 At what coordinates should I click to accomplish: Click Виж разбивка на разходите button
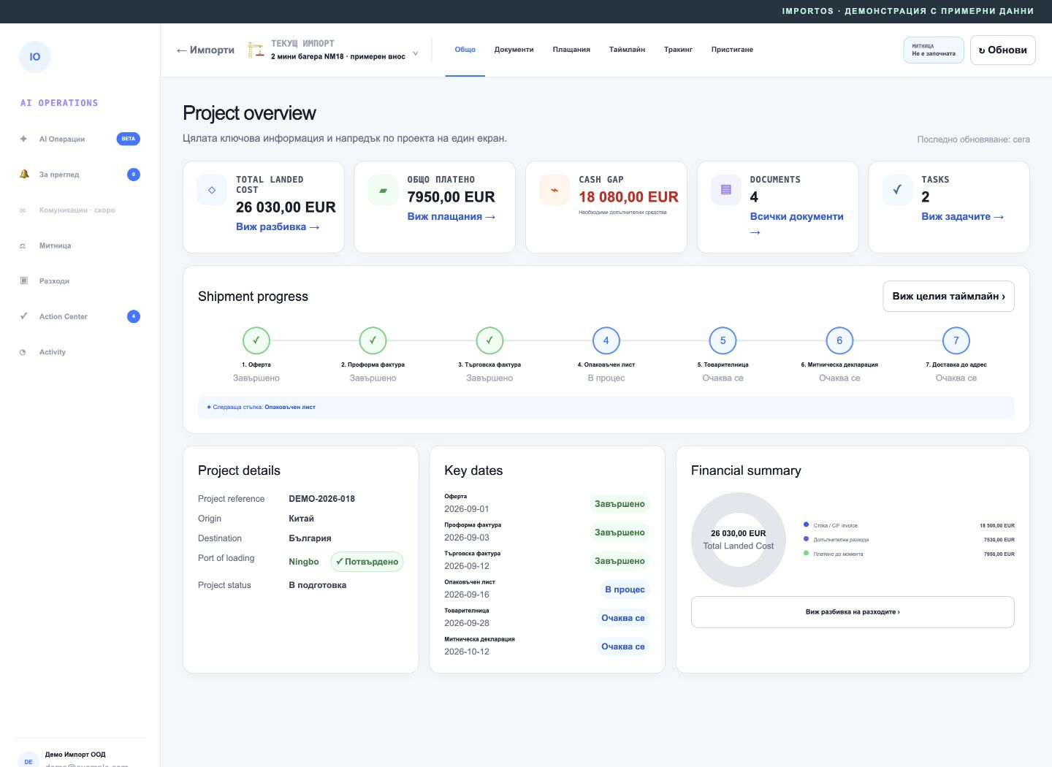point(853,612)
